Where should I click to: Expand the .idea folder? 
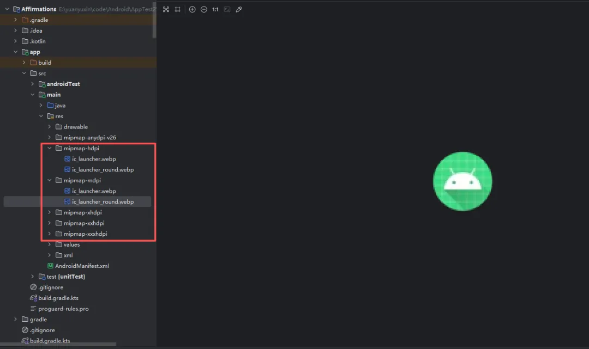point(15,30)
